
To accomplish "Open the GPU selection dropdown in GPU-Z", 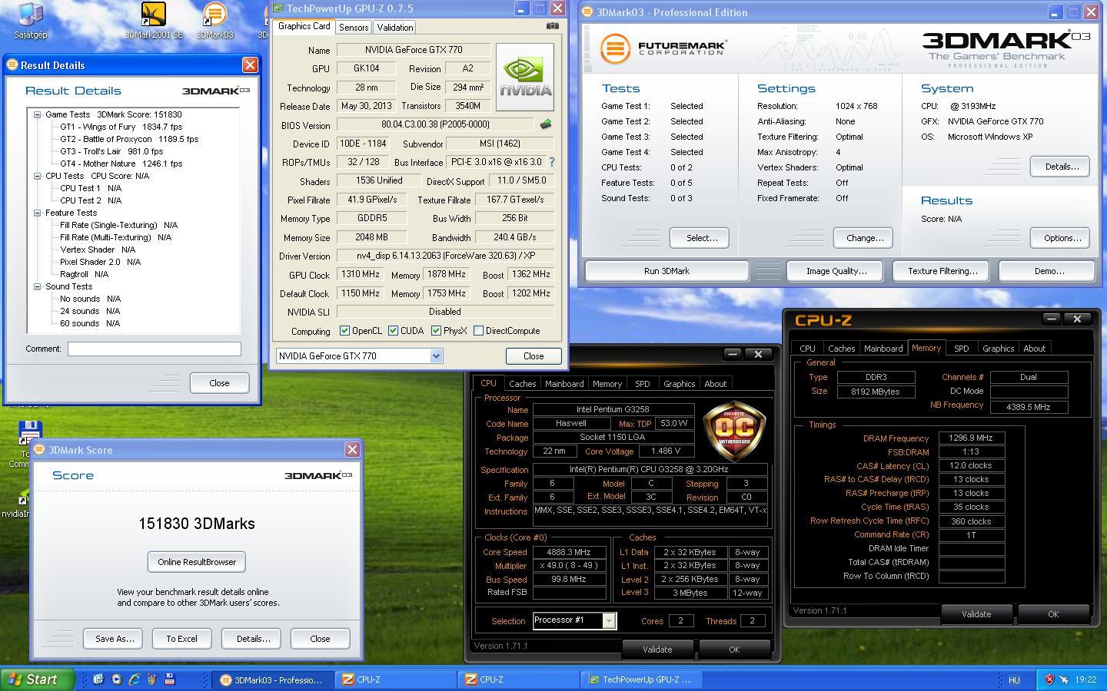I will 436,355.
